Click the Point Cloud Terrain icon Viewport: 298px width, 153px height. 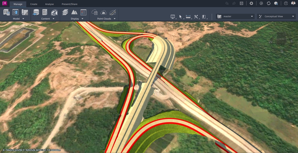click(x=104, y=12)
